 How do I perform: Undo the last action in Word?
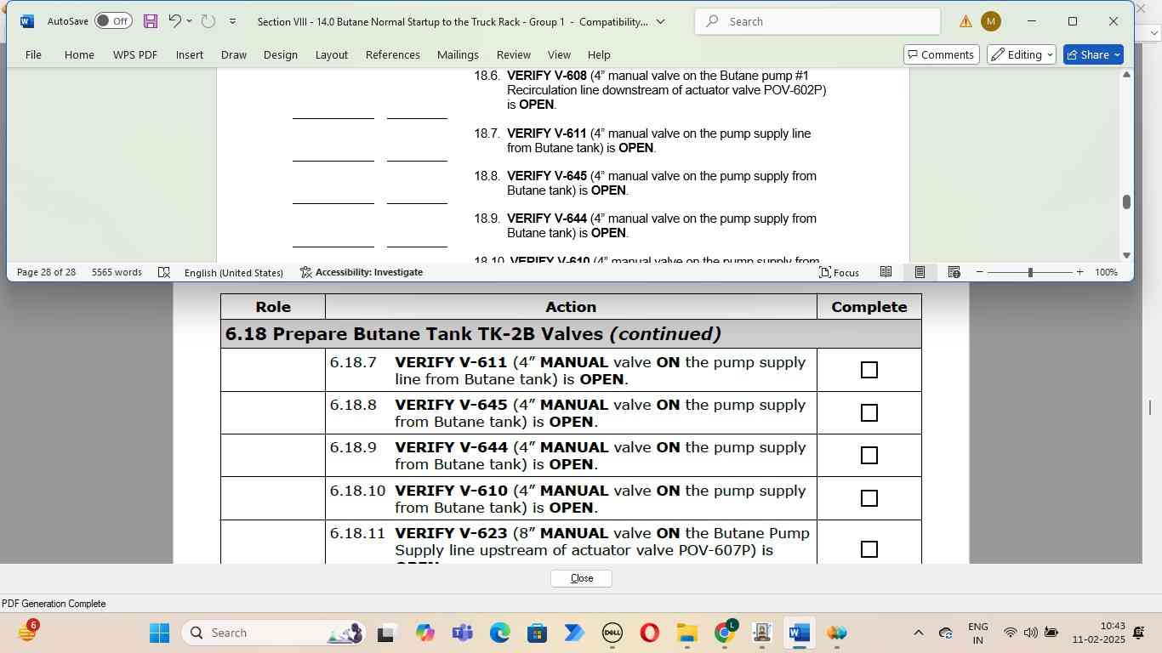click(174, 21)
